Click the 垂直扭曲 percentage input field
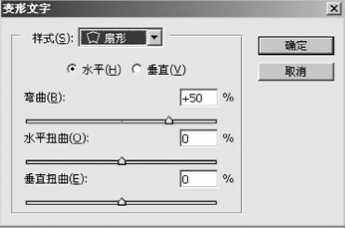The image size is (346, 228). 199,179
